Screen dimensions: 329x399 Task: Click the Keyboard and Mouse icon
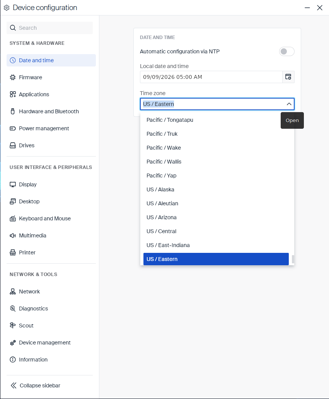13,218
